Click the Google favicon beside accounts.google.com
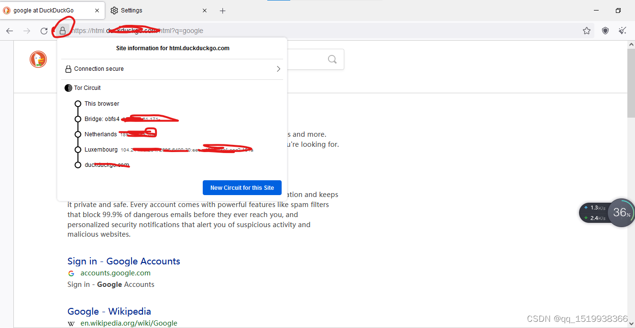This screenshot has width=635, height=328. (x=71, y=273)
